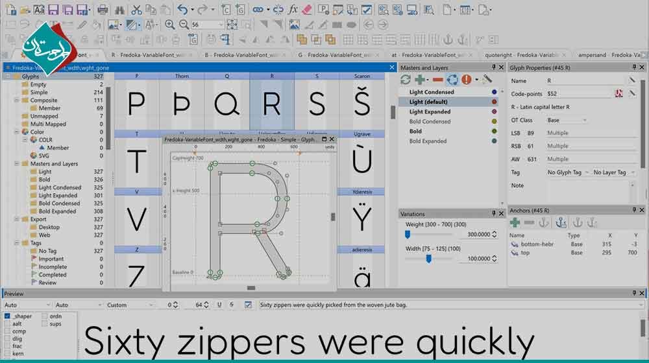Click red minus Remove master icon

(437, 79)
